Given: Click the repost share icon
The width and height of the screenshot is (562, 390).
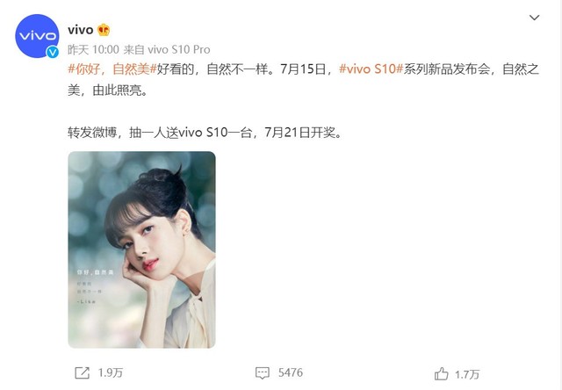Looking at the screenshot, I should (x=82, y=372).
